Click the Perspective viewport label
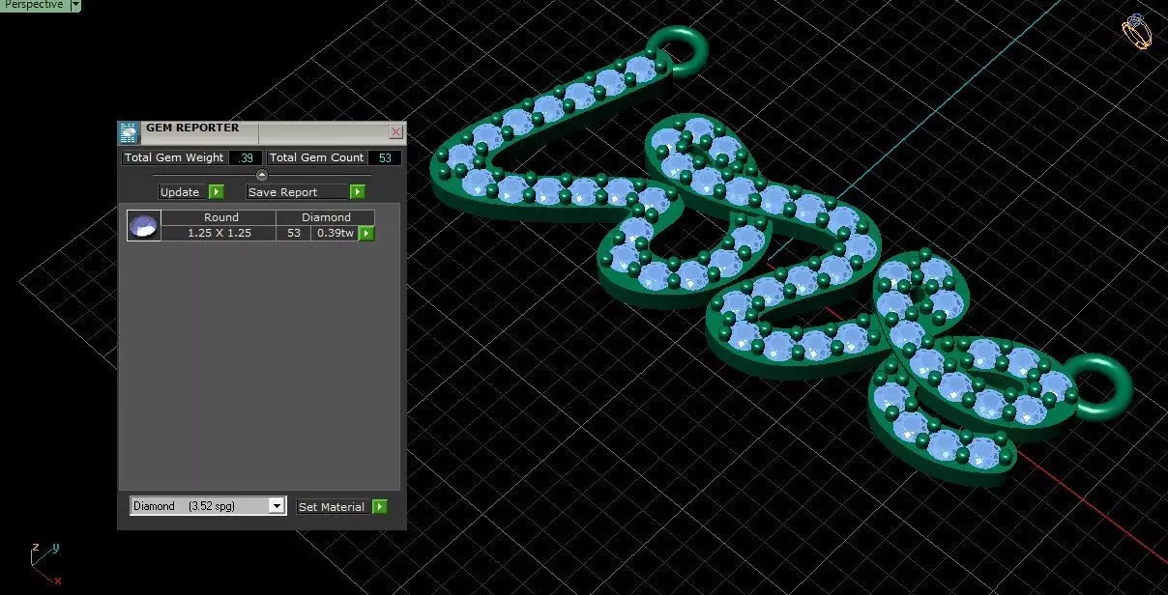Viewport: 1168px width, 595px height. click(x=35, y=5)
